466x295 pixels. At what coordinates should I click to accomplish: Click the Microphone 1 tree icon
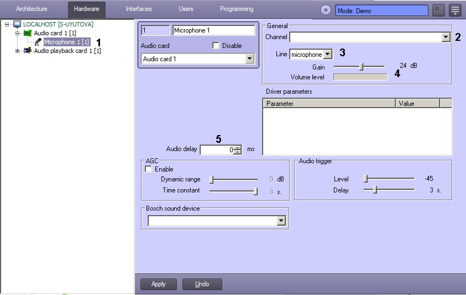pos(38,42)
